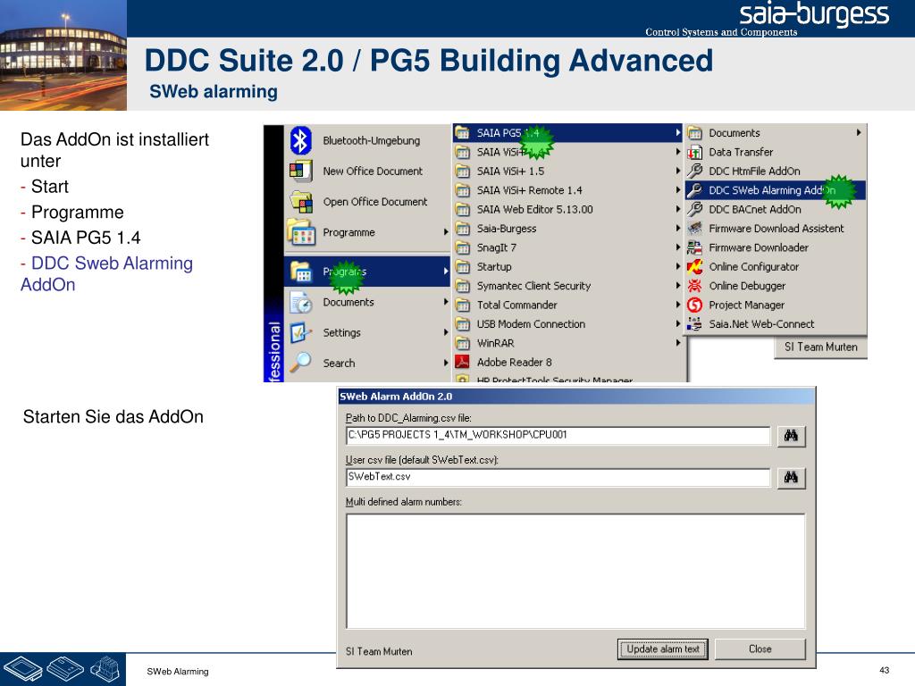The image size is (915, 686).
Task: Click the Documents start menu icon
Action: [x=301, y=302]
